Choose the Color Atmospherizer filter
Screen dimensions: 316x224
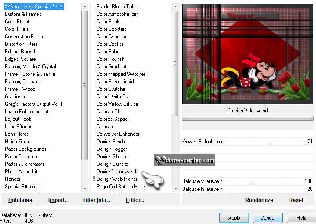pos(117,14)
